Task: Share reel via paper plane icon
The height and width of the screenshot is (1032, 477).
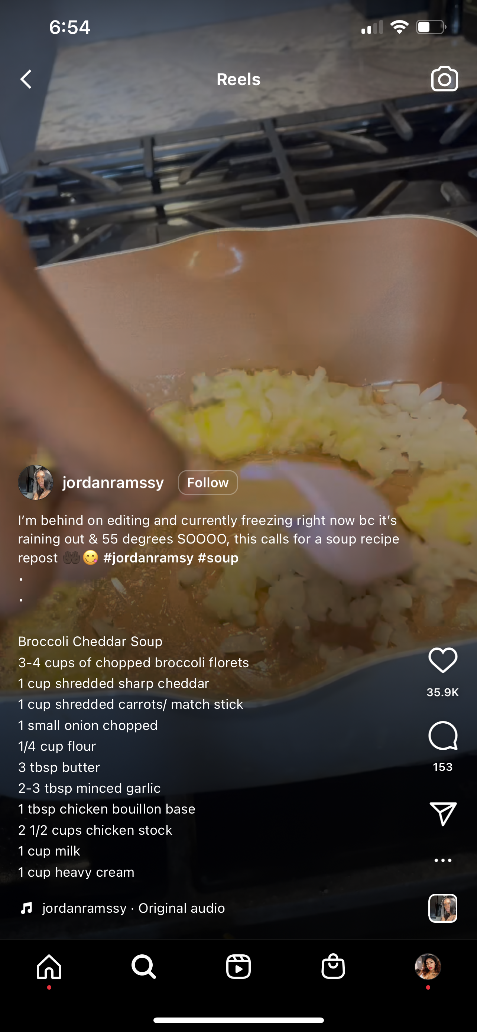Action: (442, 814)
